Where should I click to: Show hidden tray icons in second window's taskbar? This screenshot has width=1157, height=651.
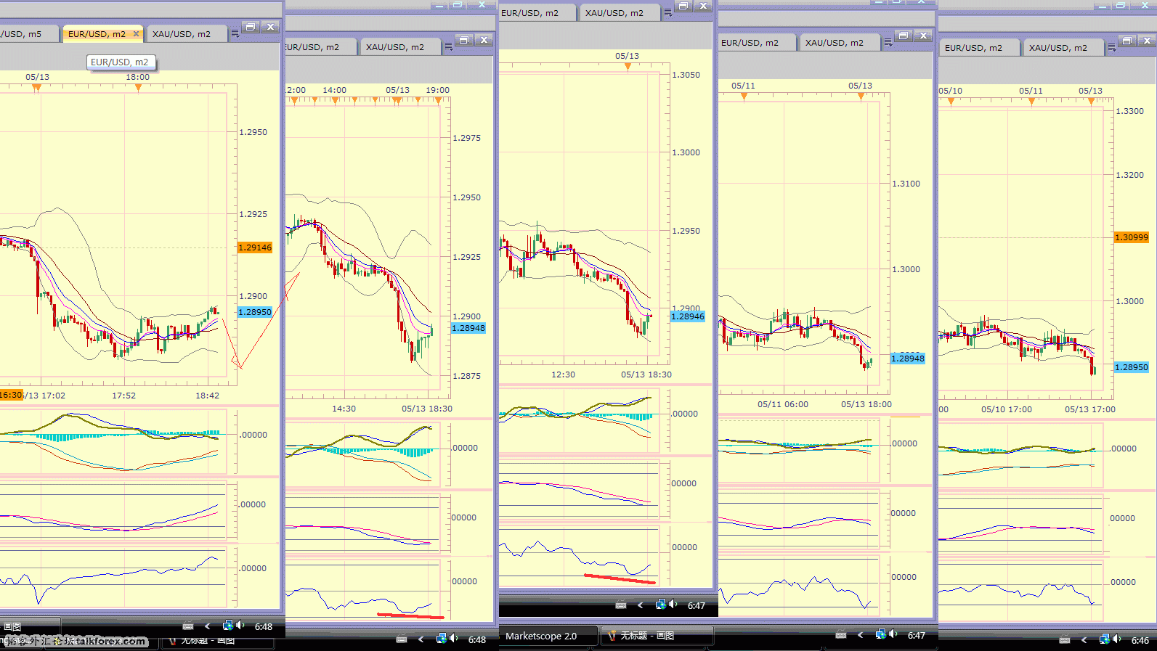[x=421, y=639]
